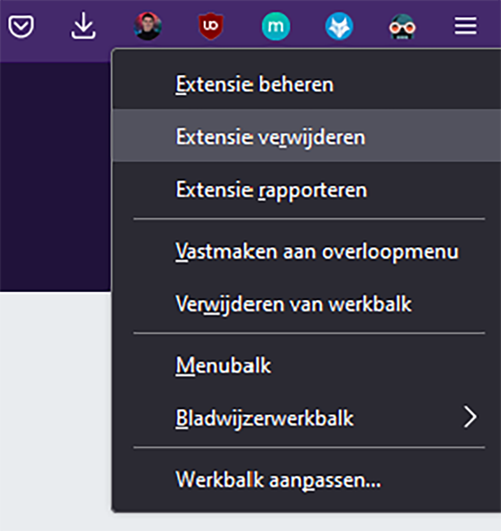This screenshot has height=531, width=501.
Task: Open the hamburger application menu
Action: click(466, 26)
